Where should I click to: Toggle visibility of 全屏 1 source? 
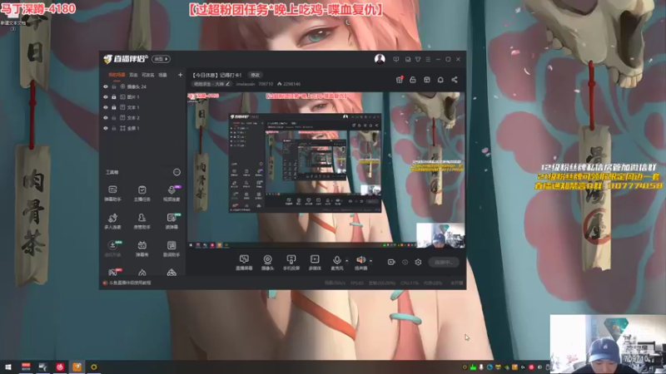pos(106,128)
